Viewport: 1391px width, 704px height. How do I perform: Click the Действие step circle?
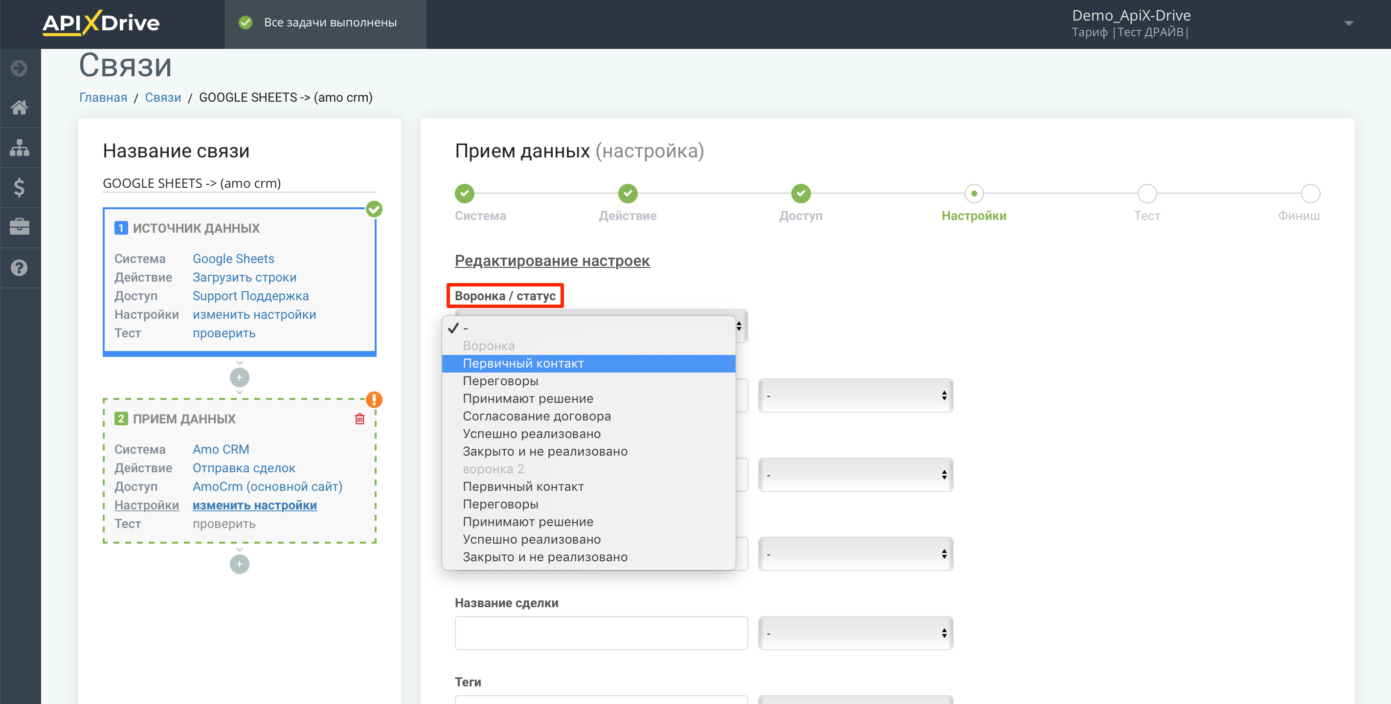628,193
